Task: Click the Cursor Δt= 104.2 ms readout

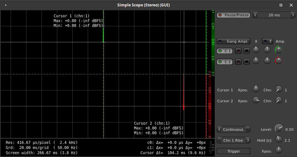Action: click(x=173, y=153)
